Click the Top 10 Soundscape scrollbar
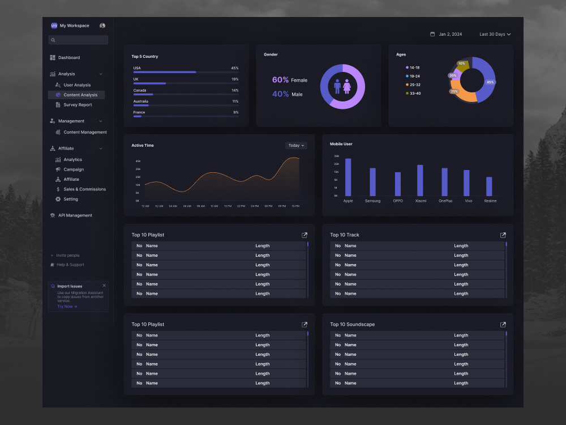The width and height of the screenshot is (566, 425). 506,359
